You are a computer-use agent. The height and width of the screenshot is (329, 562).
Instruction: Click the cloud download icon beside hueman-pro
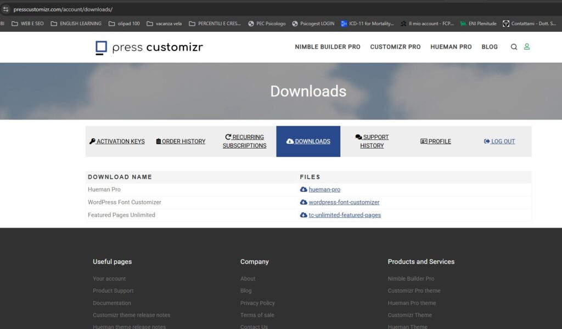tap(304, 189)
